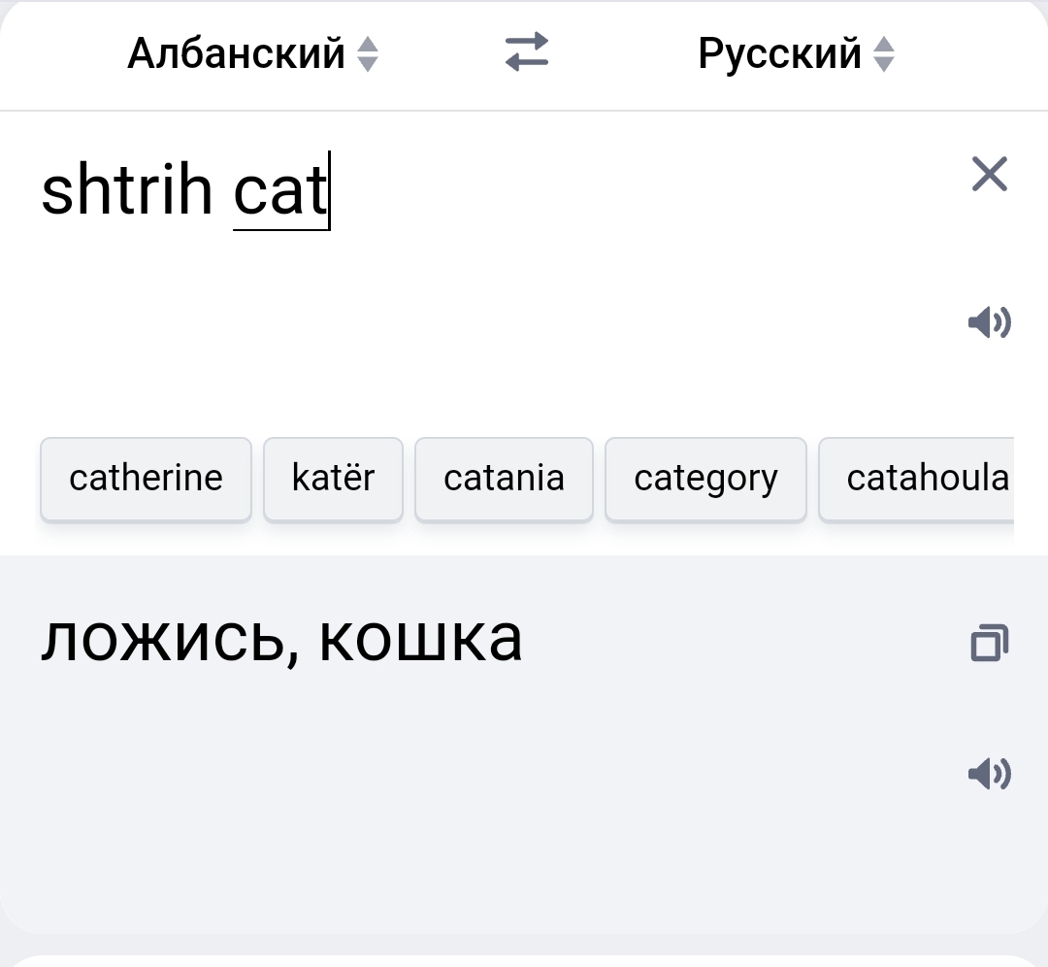Open the source language selector Албанский
This screenshot has height=967, width=1048.
(236, 53)
